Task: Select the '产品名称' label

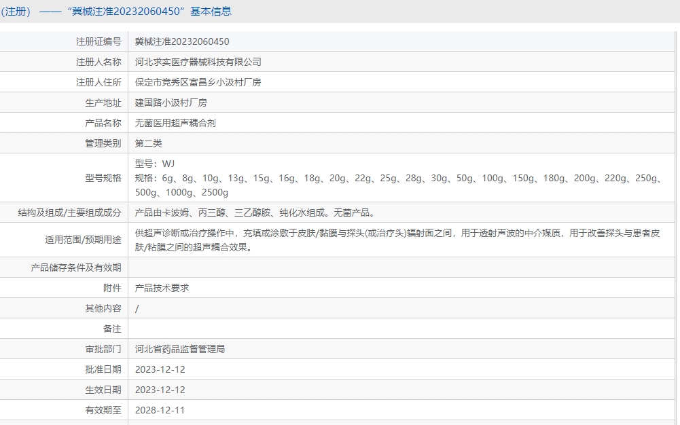Action: pos(103,123)
